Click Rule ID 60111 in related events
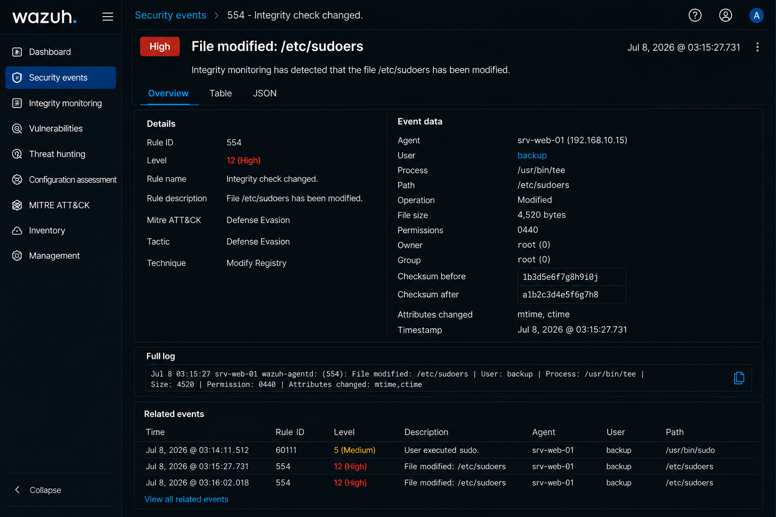Viewport: 776px width, 517px height. tap(286, 450)
